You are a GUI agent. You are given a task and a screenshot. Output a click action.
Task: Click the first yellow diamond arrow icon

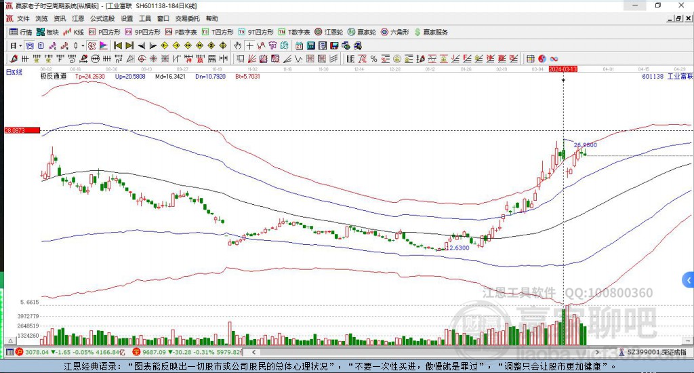165,45
